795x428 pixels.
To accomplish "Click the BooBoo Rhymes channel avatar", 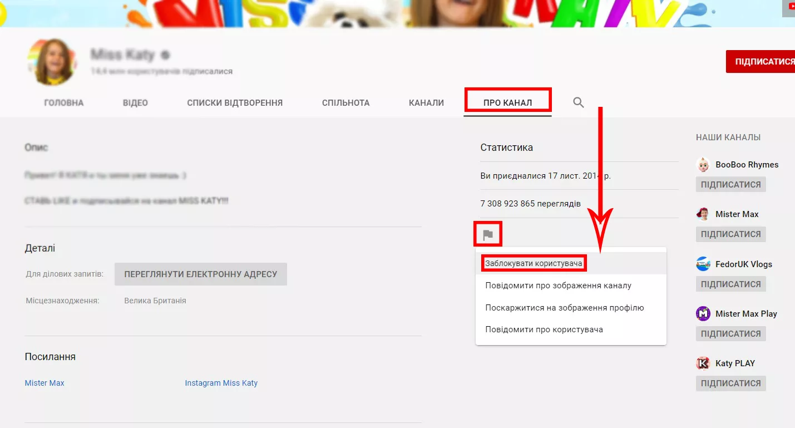I will 703,165.
